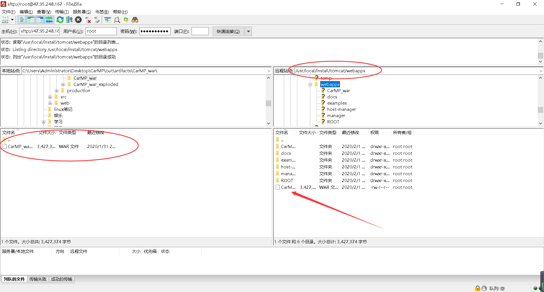Switch to 列队的文件 tab
The width and height of the screenshot is (544, 292).
pos(14,279)
